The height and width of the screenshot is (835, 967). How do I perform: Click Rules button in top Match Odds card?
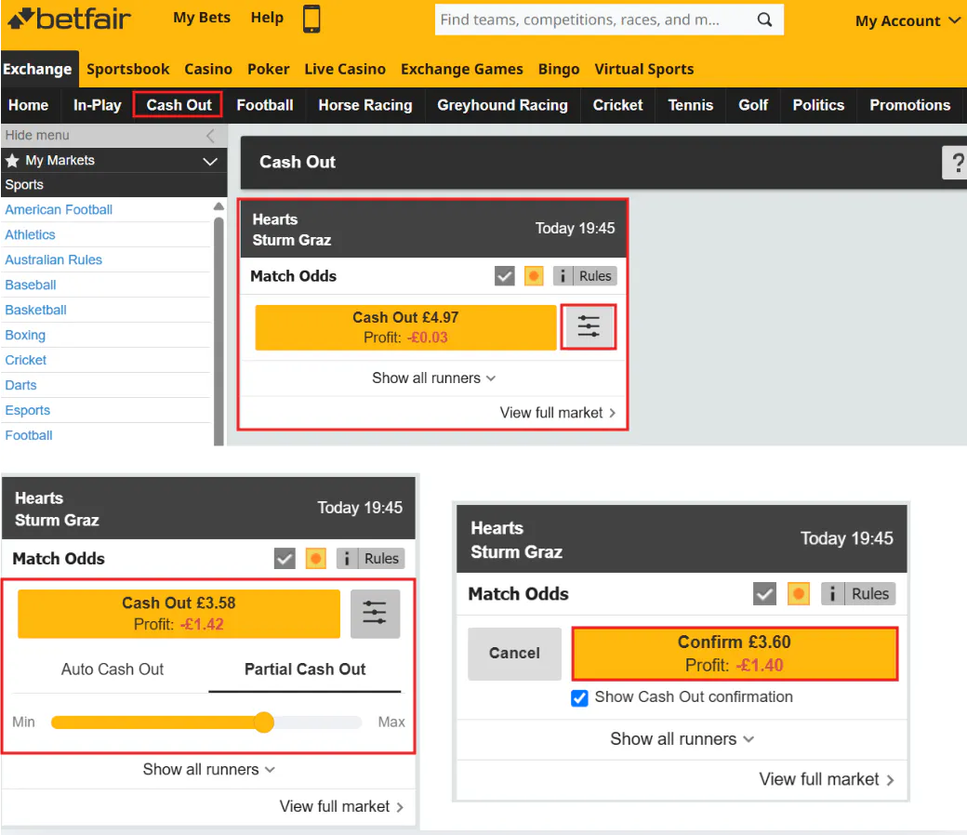click(595, 275)
